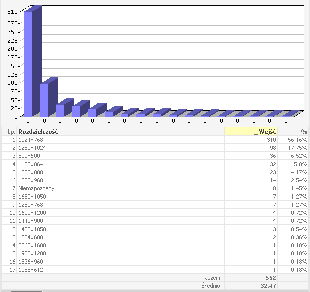
Task: Click the Nierozpoznany row label
Action: pyautogui.click(x=37, y=188)
